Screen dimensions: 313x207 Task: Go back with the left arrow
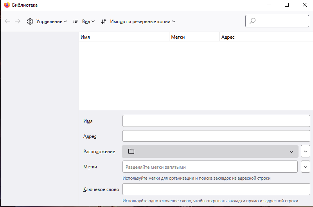(x=7, y=21)
